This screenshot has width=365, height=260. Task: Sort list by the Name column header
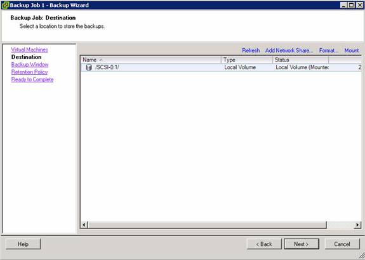click(x=151, y=60)
